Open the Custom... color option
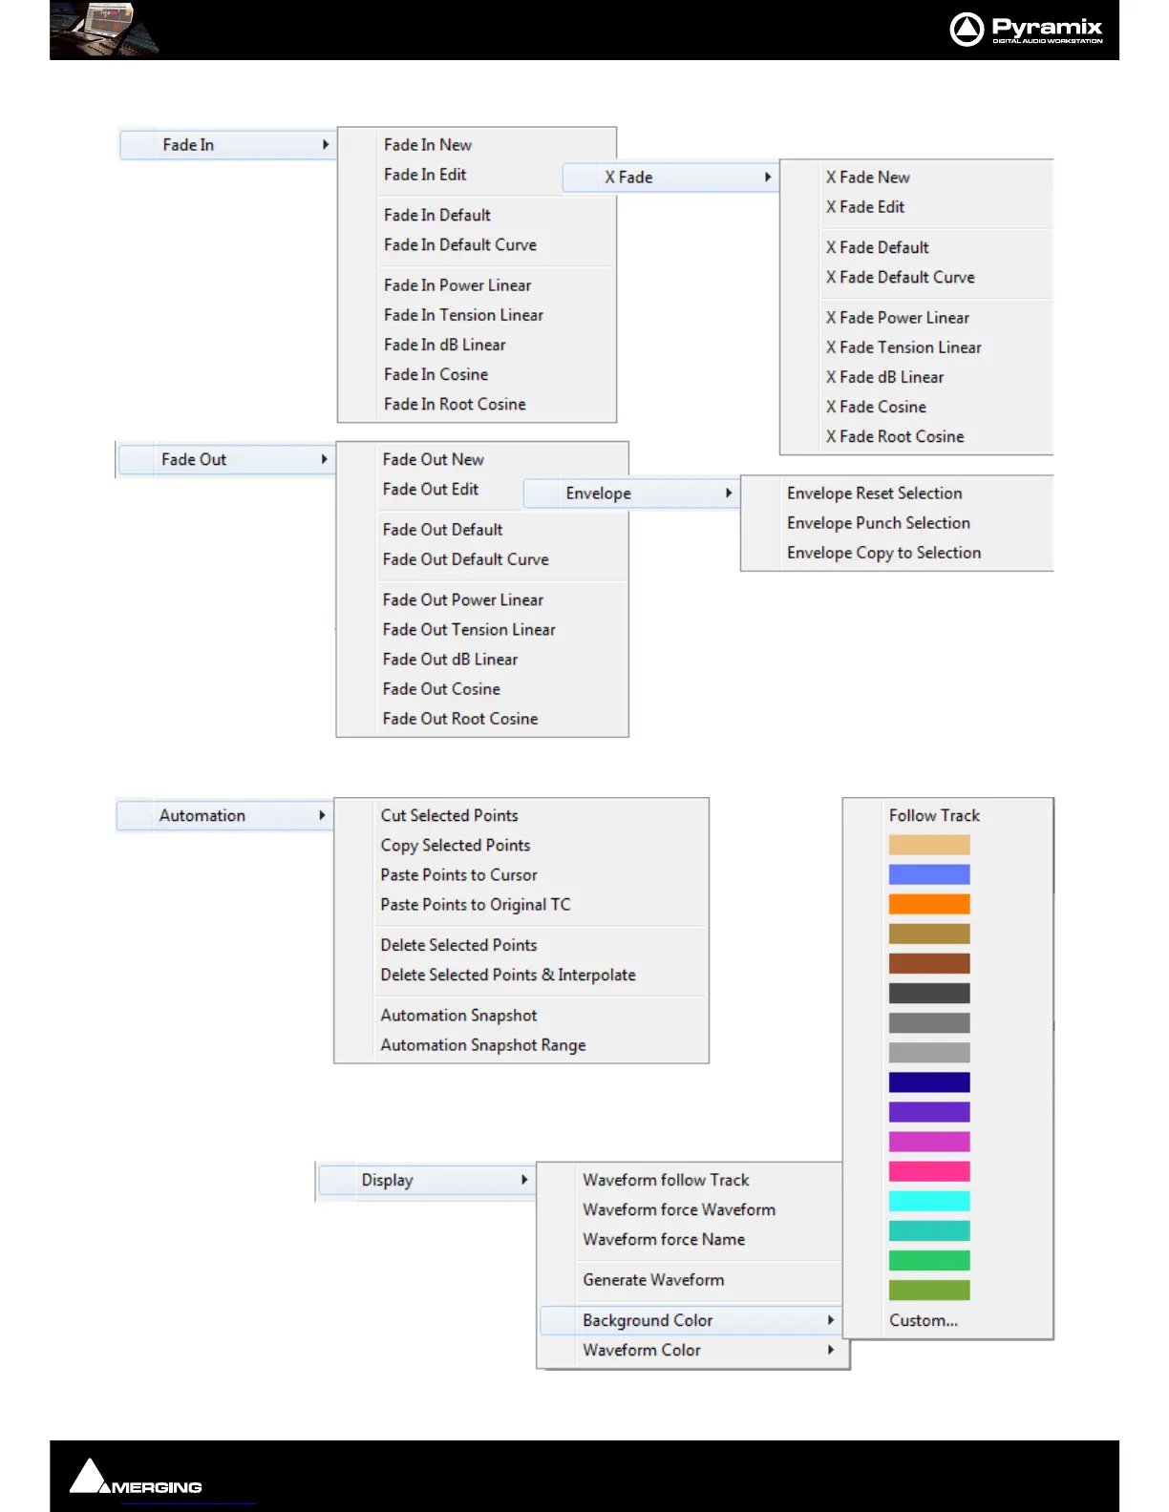The height and width of the screenshot is (1512, 1169). (x=924, y=1321)
